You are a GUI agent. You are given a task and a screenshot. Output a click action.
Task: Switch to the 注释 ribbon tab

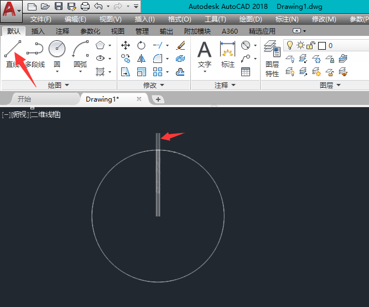(x=63, y=31)
